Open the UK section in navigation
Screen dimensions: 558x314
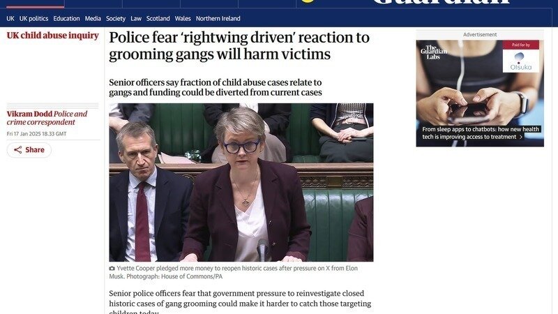pyautogui.click(x=10, y=19)
